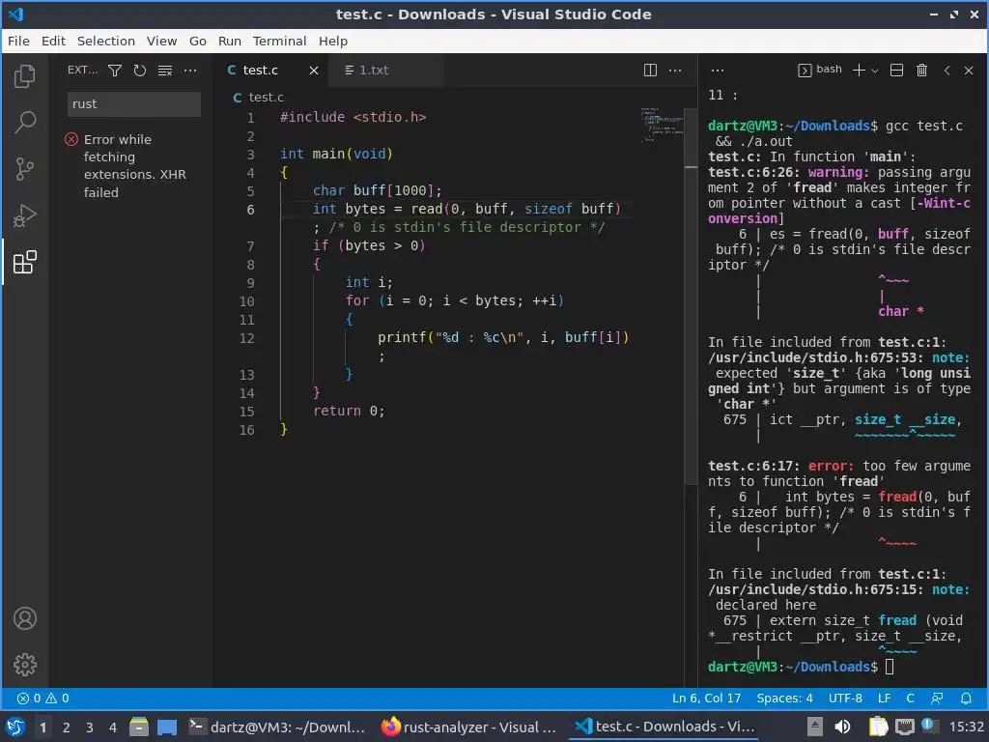
Task: Select language mode C in status bar
Action: (x=910, y=698)
